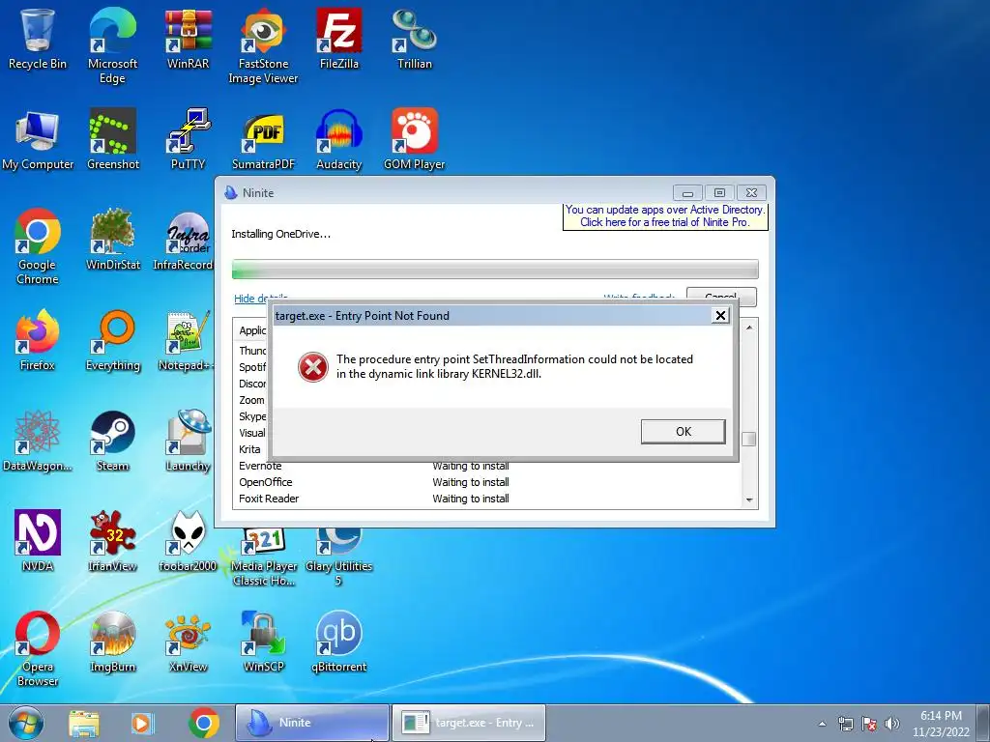Select the InfraRecorder desktop icon
Screen dimensions: 990x742
(183, 240)
